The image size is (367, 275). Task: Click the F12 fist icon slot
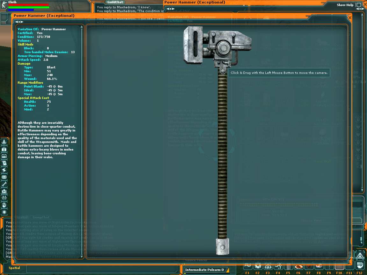tap(360, 266)
